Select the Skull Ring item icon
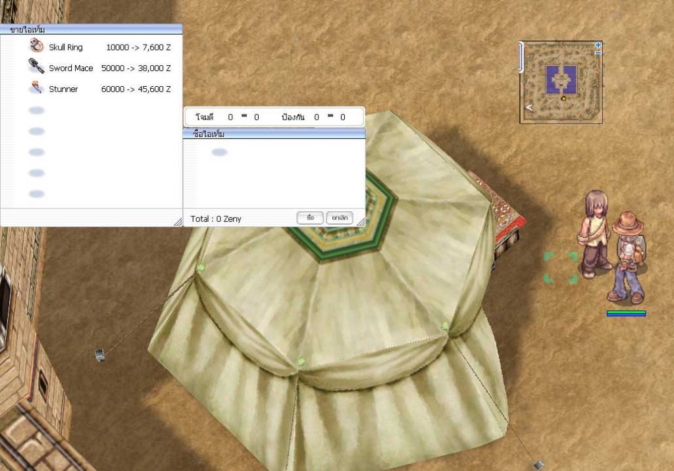 (36, 47)
